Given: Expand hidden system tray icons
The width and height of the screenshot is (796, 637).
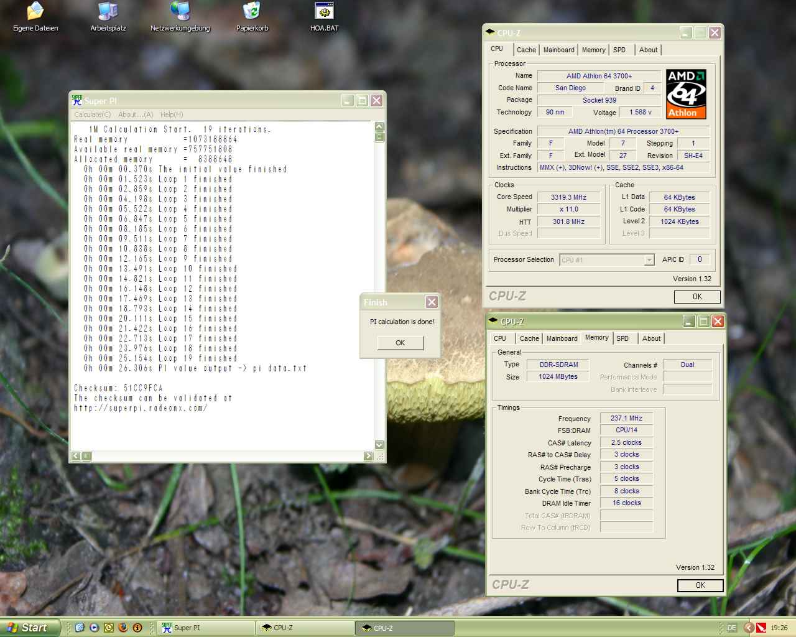Looking at the screenshot, I should 749,628.
